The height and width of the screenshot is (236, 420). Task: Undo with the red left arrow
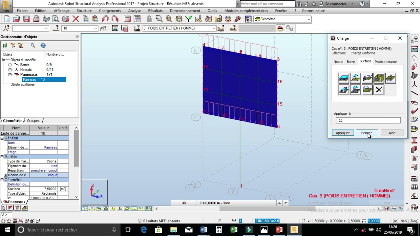click(105, 19)
